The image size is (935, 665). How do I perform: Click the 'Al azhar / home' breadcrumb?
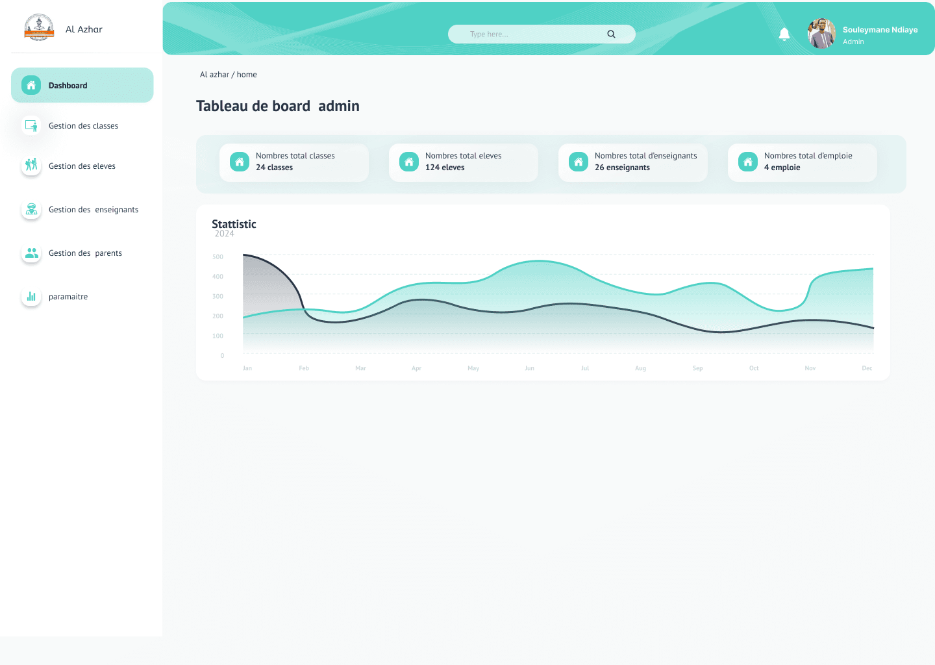coord(229,75)
